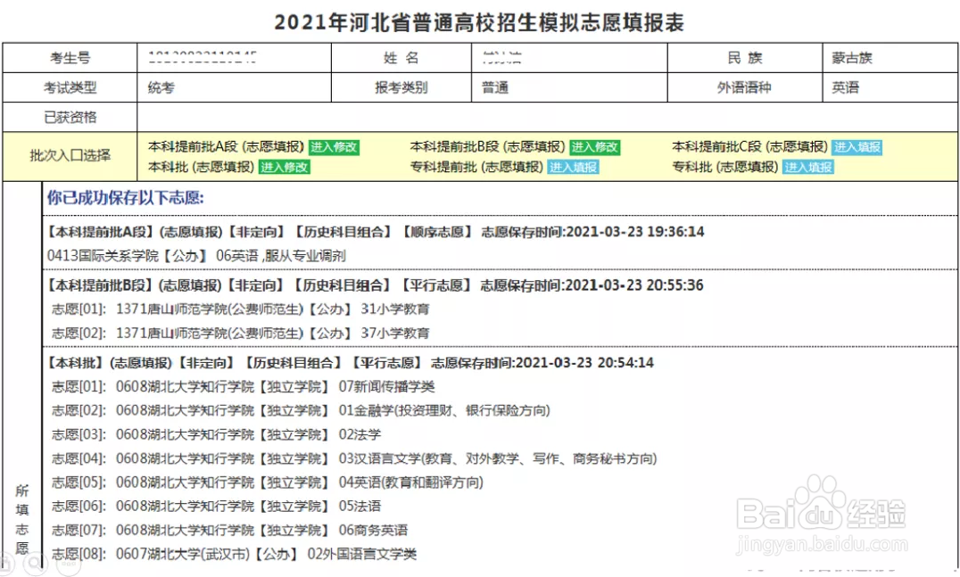Click the 已获资格 label cell
Image resolution: width=960 pixels, height=577 pixels.
tap(70, 117)
